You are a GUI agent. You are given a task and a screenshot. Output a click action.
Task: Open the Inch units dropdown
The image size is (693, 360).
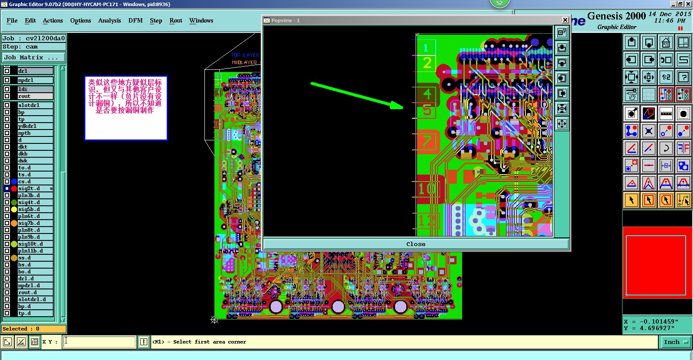[676, 342]
